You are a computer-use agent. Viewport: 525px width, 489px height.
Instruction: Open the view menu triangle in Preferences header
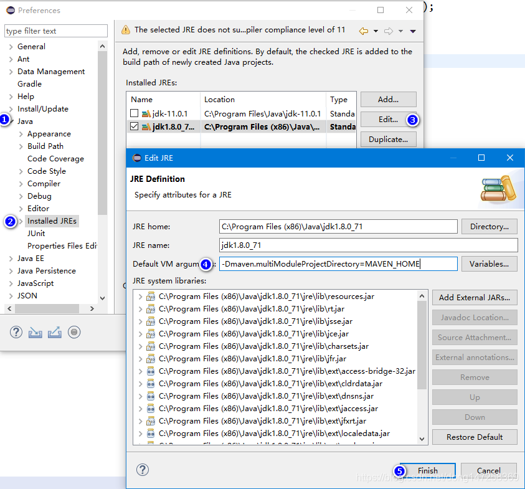(413, 31)
